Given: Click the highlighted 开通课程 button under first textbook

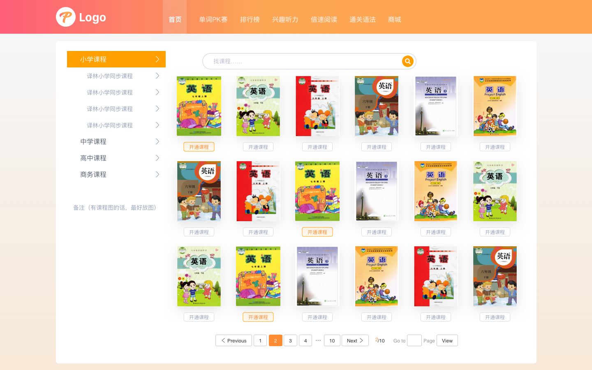Looking at the screenshot, I should point(199,146).
